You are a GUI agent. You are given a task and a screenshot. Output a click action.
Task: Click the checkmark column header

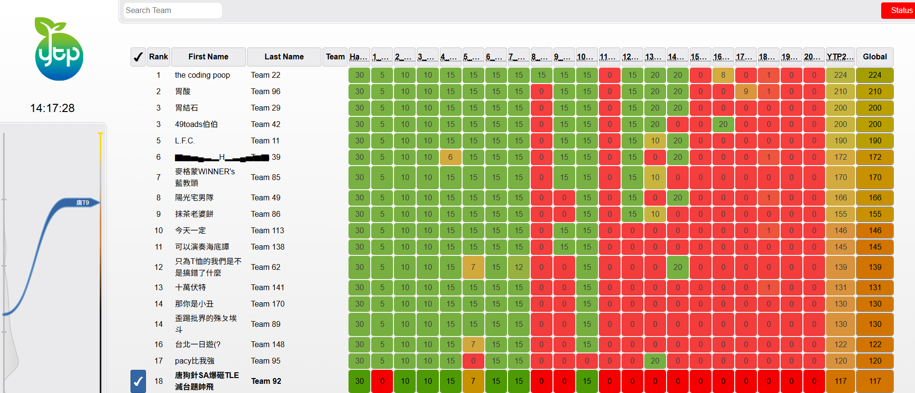point(138,57)
